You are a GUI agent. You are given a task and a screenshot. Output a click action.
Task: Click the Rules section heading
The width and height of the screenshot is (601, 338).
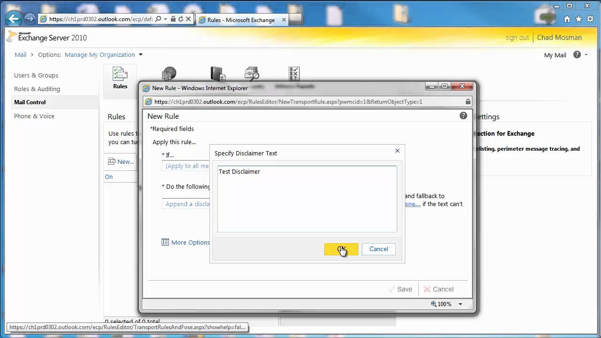[116, 116]
